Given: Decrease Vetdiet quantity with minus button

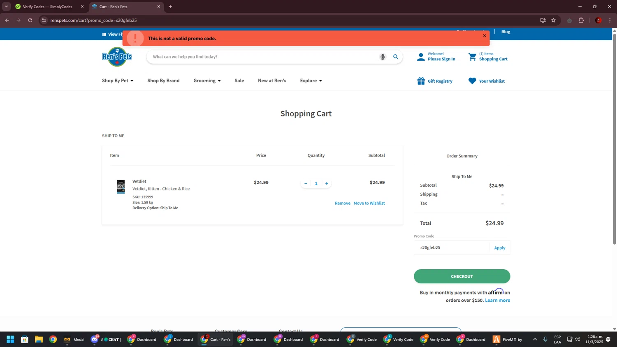Looking at the screenshot, I should coord(306,183).
